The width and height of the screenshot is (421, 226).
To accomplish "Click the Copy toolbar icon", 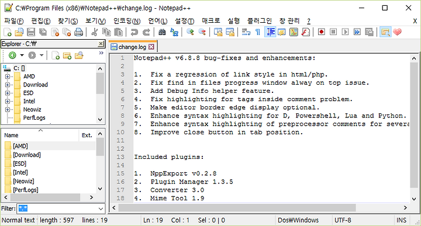I will (x=106, y=32).
